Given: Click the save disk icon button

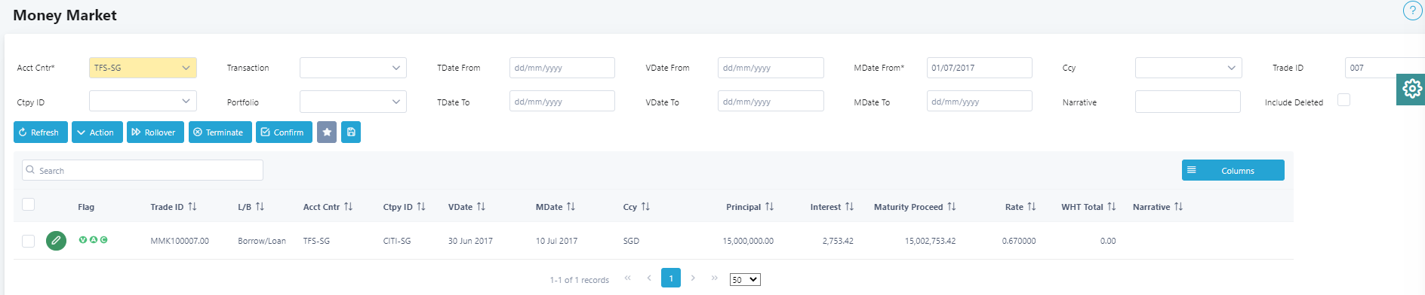Looking at the screenshot, I should click(351, 132).
